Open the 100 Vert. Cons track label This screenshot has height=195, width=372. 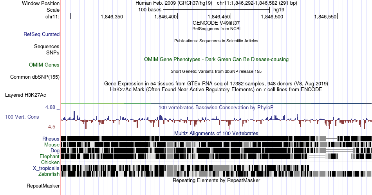[22, 117]
